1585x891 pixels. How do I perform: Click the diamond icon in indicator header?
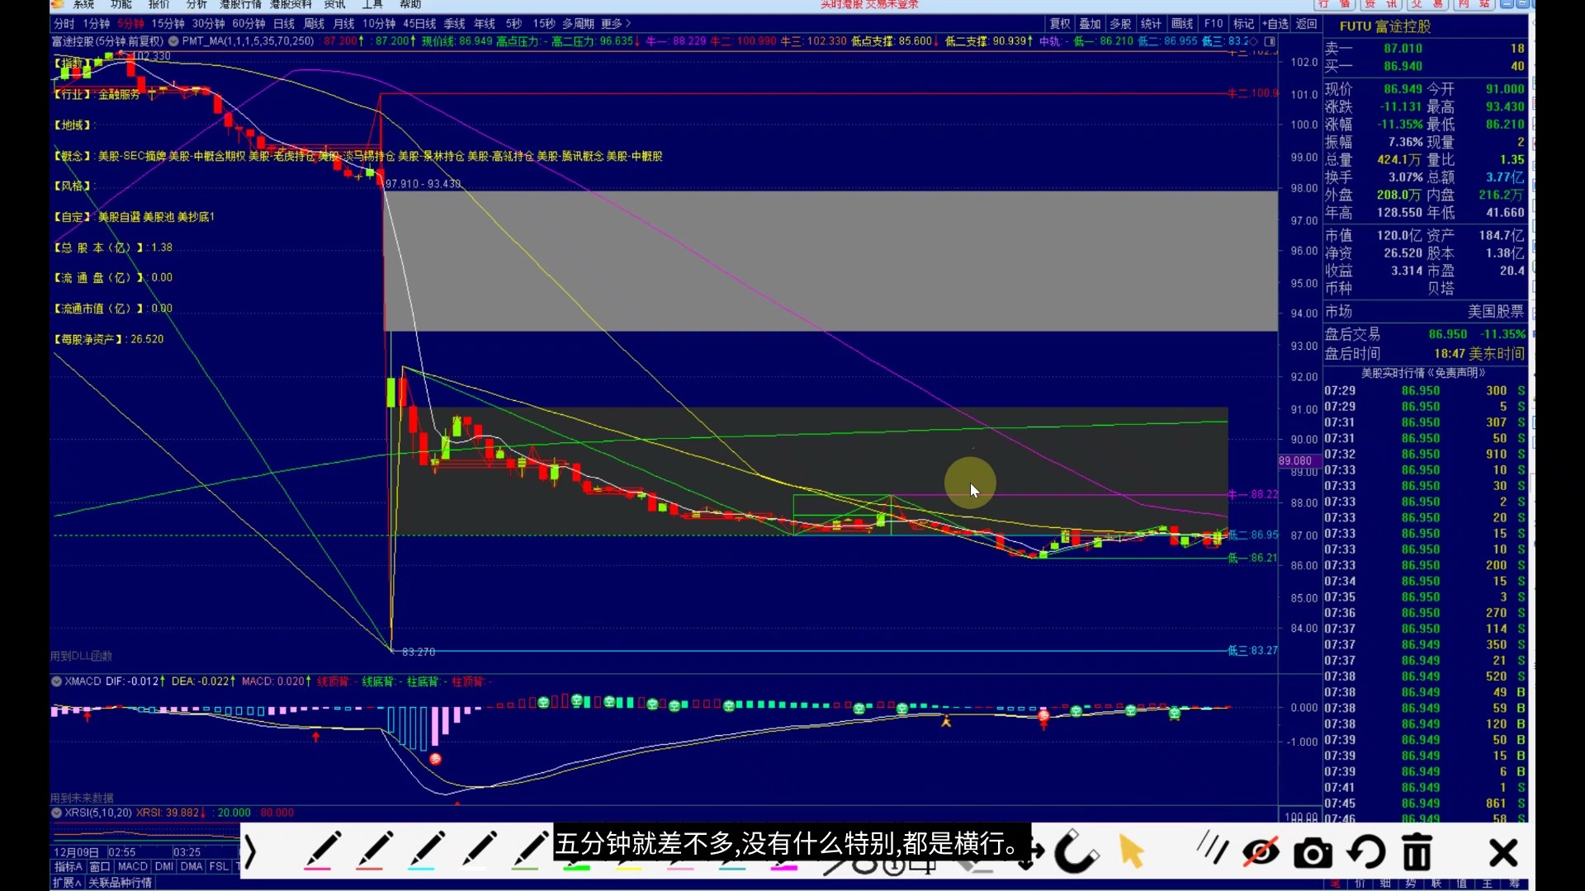pos(1255,41)
